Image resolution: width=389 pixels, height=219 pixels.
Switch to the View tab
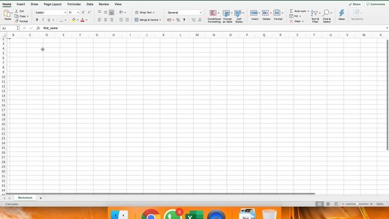click(118, 4)
